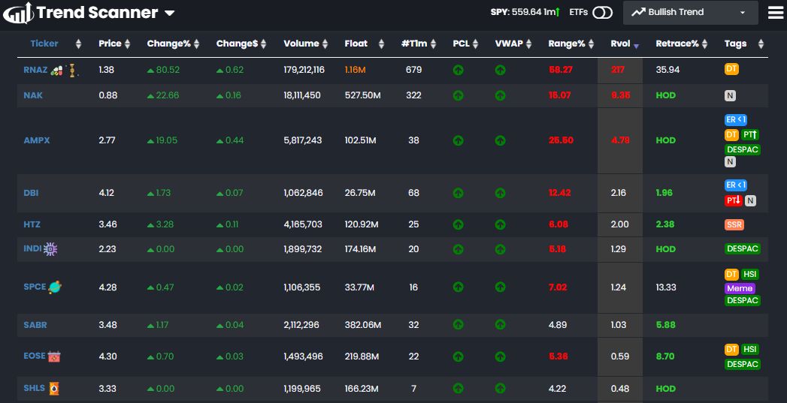Open the DBI ticker link
Screen dimensions: 787x403
pos(31,193)
